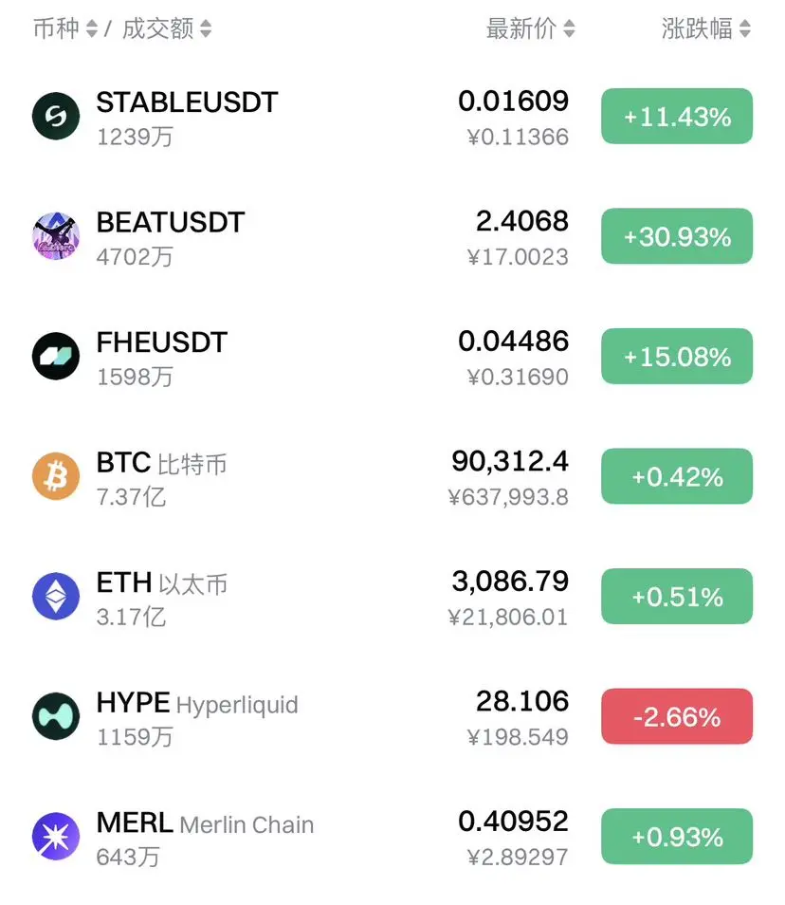Screen dimensions: 785x905
Task: Tap the BEATUSDT coin logo
Action: pyautogui.click(x=56, y=236)
